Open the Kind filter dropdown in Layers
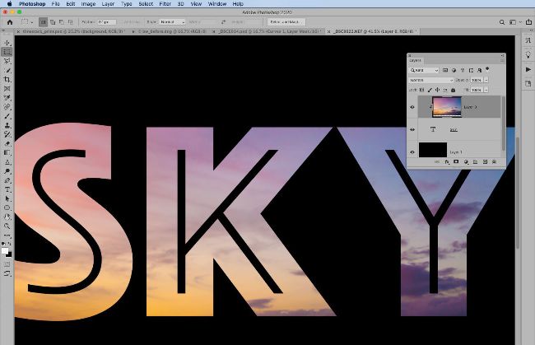535x345 pixels. click(x=423, y=71)
